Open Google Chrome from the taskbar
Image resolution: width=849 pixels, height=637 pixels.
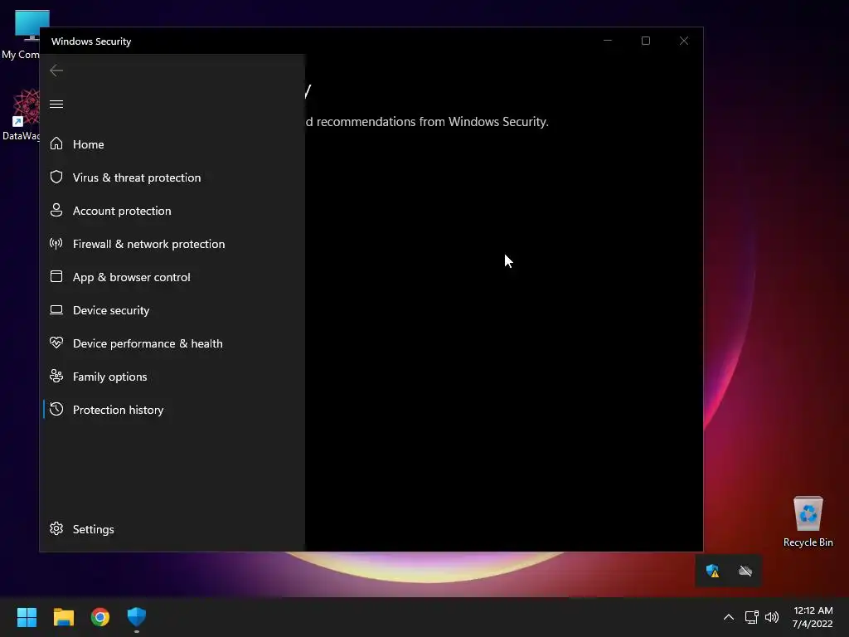click(x=100, y=617)
